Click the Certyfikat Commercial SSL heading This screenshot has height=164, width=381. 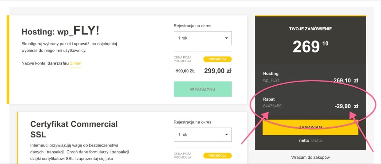pyautogui.click(x=74, y=129)
